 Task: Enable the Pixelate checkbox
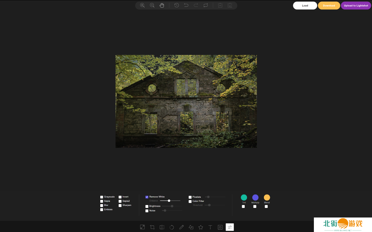tap(190, 197)
